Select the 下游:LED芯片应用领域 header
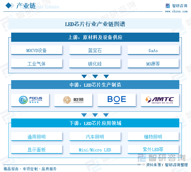 (x=95, y=123)
